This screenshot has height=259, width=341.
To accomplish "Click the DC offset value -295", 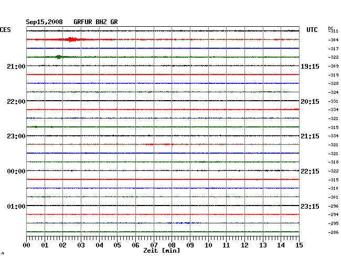I will point(333,223).
